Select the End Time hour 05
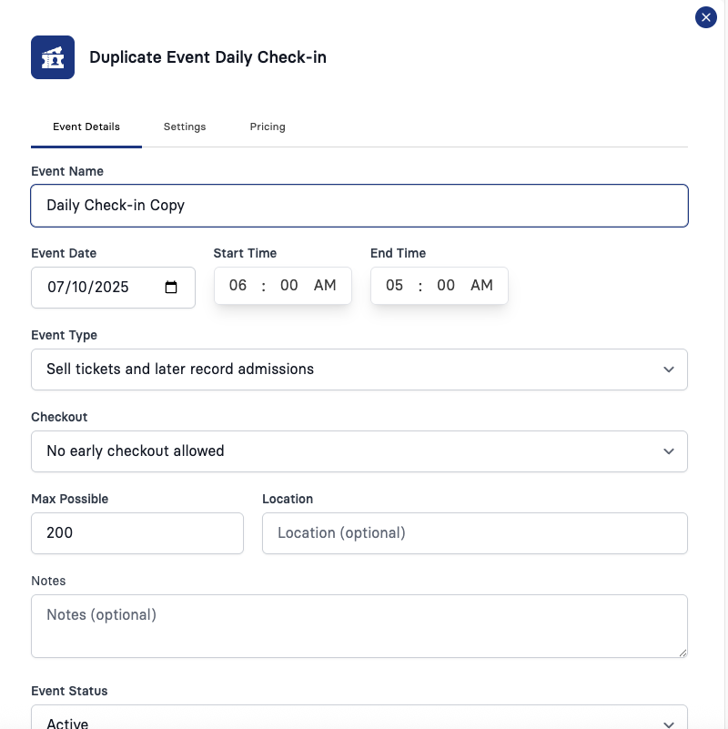 394,285
